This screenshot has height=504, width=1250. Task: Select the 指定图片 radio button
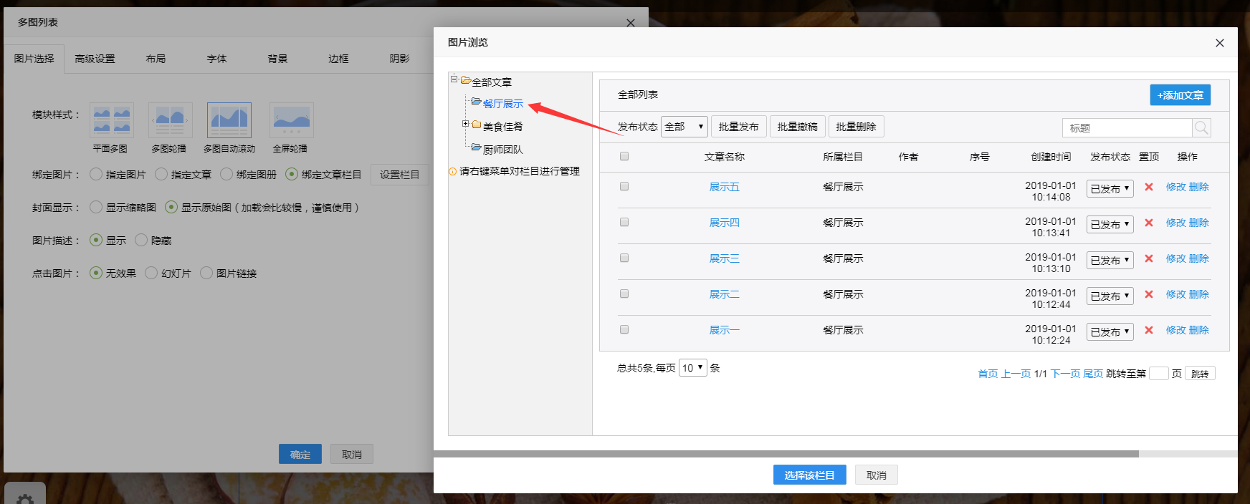[x=96, y=174]
